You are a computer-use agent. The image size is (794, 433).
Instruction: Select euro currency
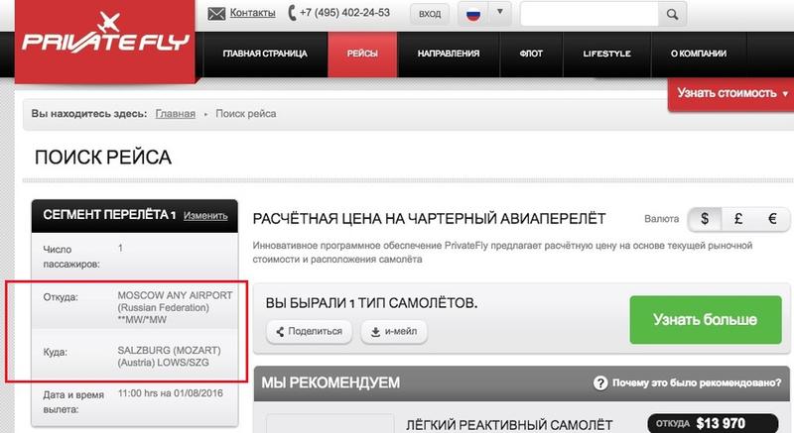[x=772, y=219]
